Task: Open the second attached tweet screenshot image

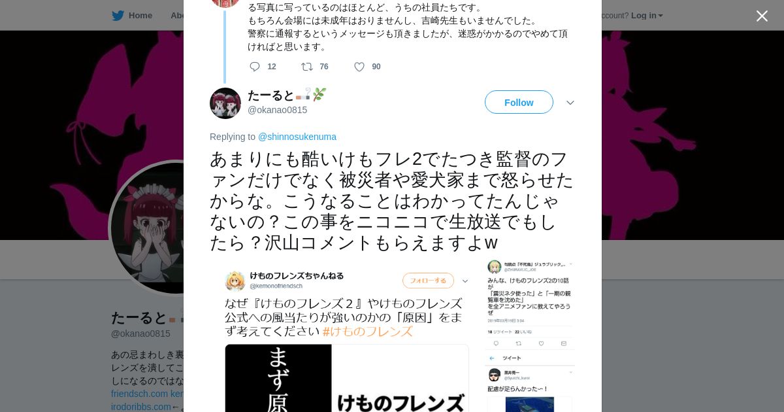Action: click(531, 336)
